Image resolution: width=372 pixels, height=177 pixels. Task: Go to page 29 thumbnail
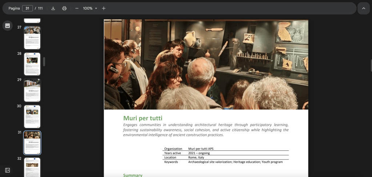point(32,90)
